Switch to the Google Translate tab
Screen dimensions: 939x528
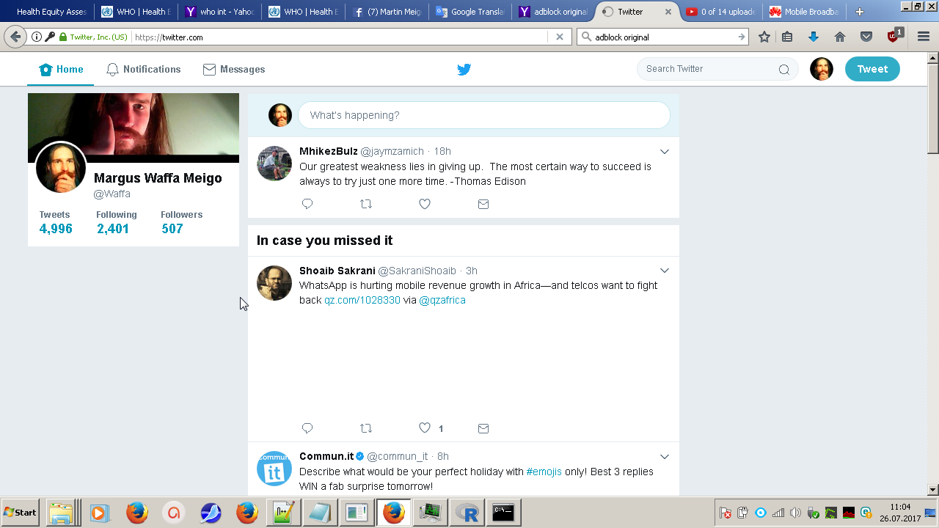click(470, 12)
